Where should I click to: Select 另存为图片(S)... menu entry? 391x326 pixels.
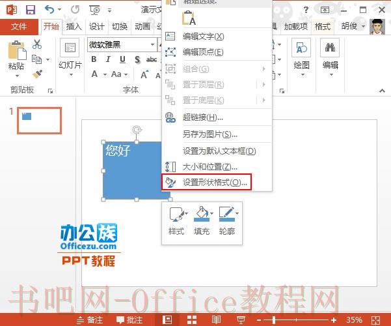point(217,134)
